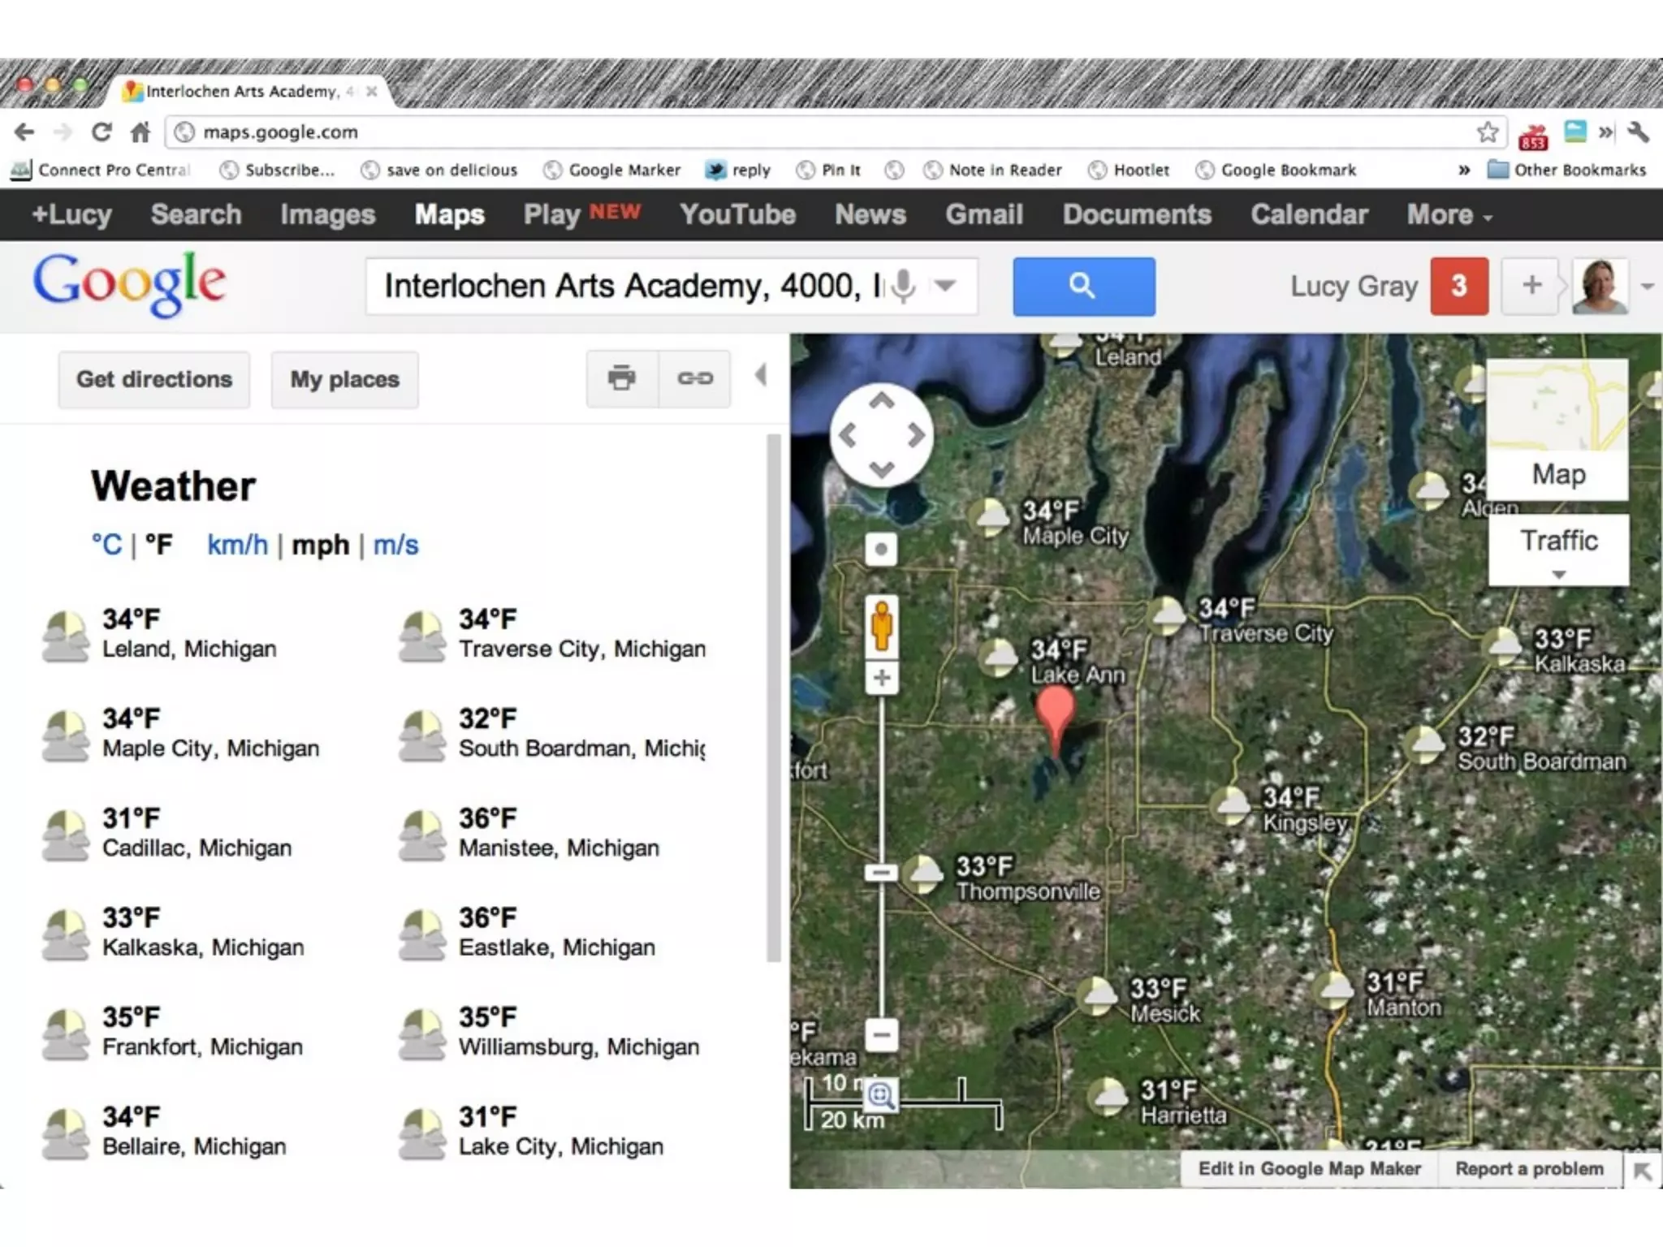Switch wind speed units to km/h
The image size is (1663, 1247).
click(237, 545)
